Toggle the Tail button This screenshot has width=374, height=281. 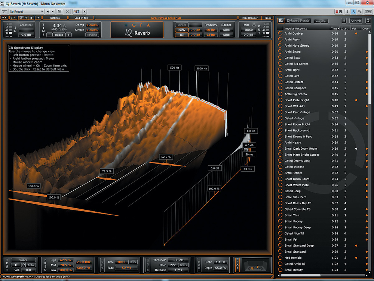(182, 35)
